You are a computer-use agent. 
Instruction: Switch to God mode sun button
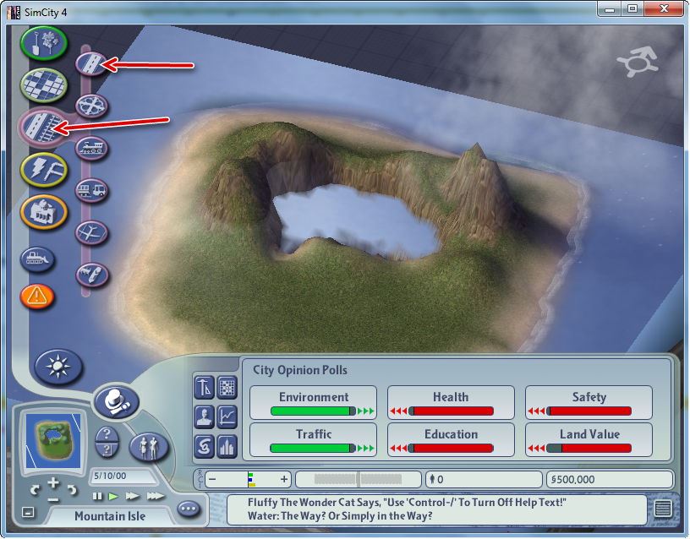click(x=58, y=367)
